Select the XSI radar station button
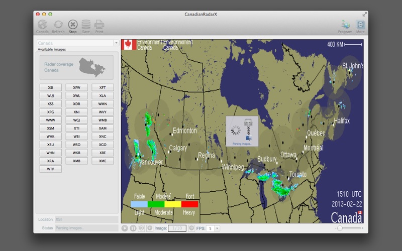 click(x=51, y=87)
